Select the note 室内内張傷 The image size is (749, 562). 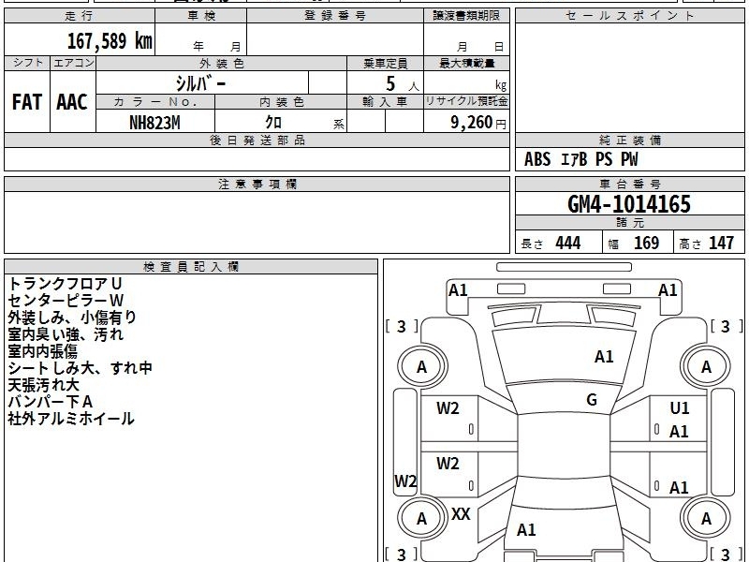(x=42, y=351)
